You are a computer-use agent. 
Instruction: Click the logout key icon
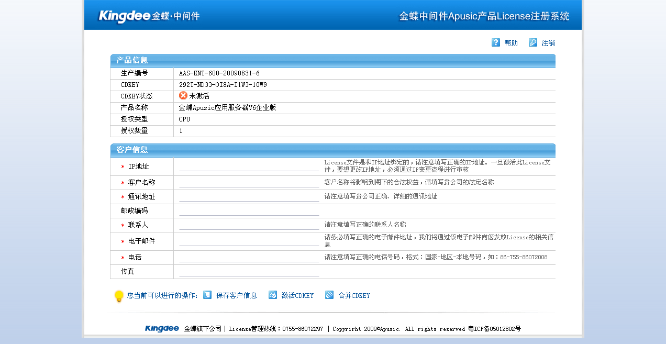533,43
